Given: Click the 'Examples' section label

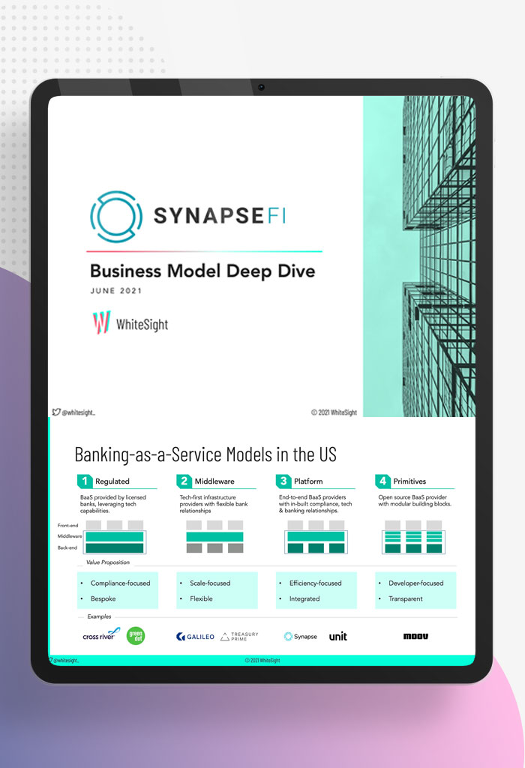Looking at the screenshot, I should [x=99, y=616].
